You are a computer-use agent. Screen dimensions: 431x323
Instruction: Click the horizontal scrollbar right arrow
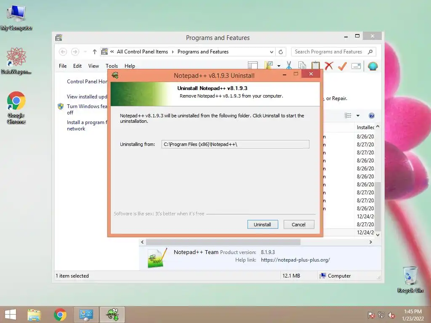[x=370, y=242]
